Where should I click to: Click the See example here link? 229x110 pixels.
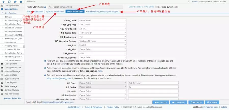(x=100, y=71)
